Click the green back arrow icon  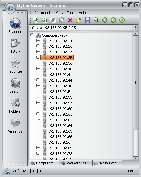tap(105, 20)
